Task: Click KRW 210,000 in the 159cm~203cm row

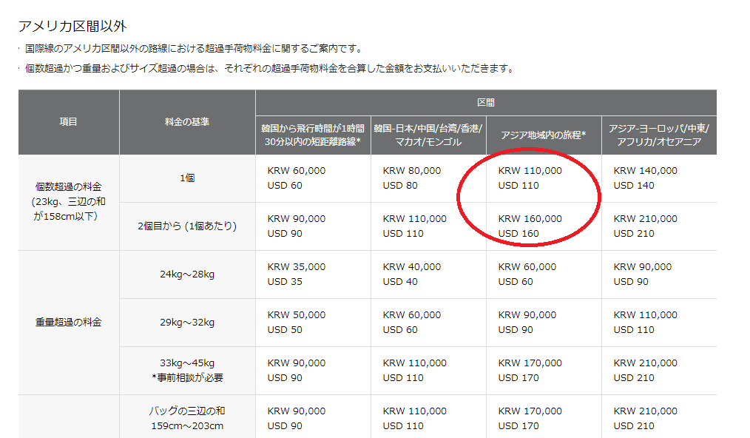Action: tap(645, 411)
